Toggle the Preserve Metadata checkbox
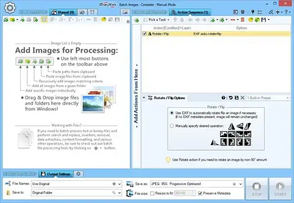The height and width of the screenshot is (203, 294). coord(200,193)
